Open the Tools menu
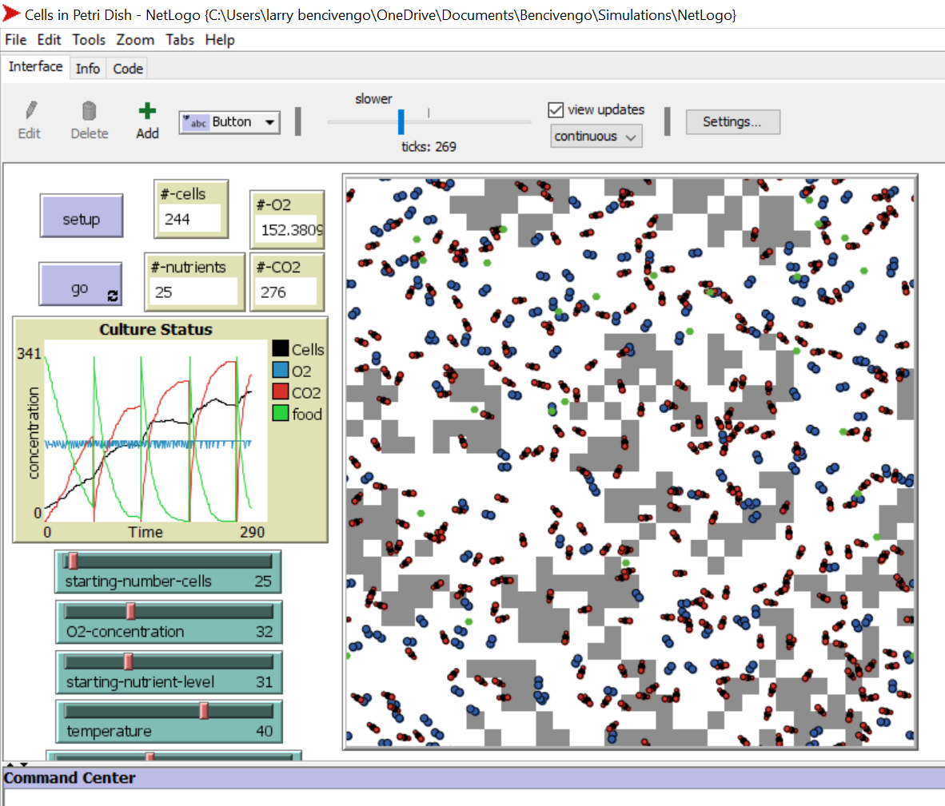 pyautogui.click(x=89, y=39)
